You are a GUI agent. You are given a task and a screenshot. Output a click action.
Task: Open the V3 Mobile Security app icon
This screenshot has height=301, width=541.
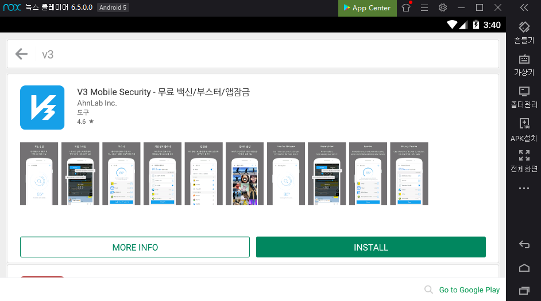pos(42,107)
